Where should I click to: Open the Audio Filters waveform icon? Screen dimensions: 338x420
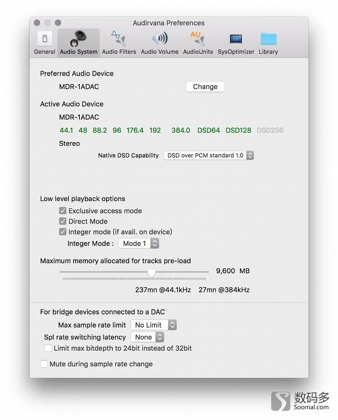(119, 38)
